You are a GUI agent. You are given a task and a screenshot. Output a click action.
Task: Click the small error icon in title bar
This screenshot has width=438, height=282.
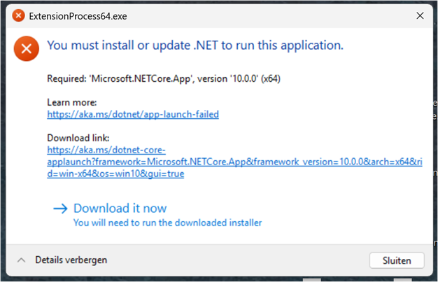[x=19, y=15]
